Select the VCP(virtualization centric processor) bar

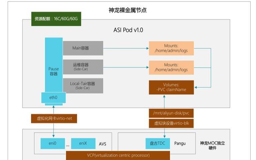pos(118,155)
